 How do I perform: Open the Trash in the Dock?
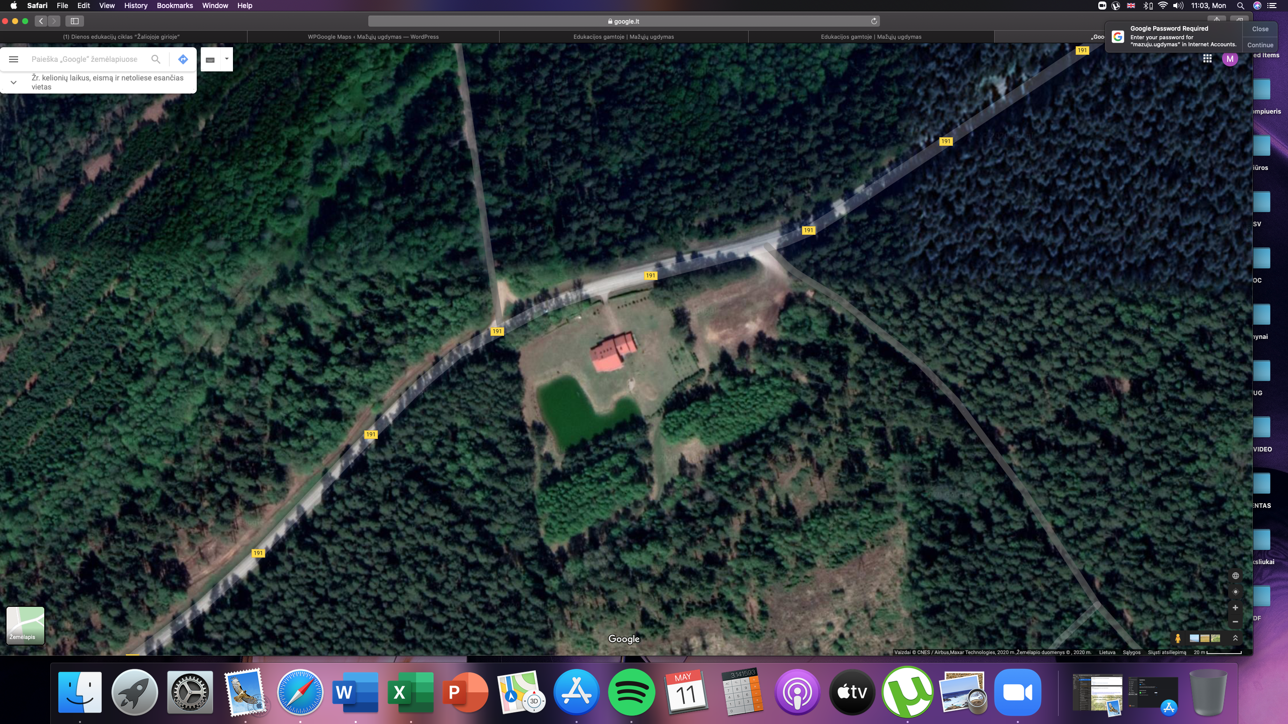click(1209, 692)
